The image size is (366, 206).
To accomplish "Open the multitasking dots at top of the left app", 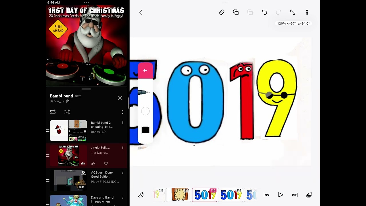I will [86, 2].
